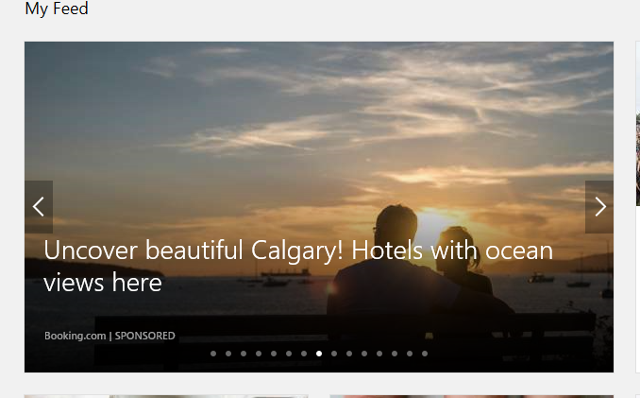
Task: Click the Booking.com sponsored label
Action: [x=109, y=336]
